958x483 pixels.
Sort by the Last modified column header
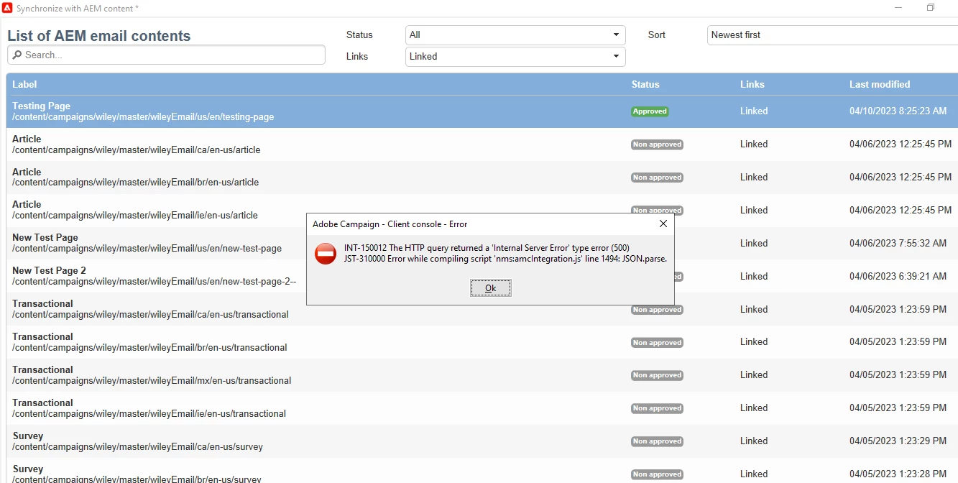click(880, 84)
